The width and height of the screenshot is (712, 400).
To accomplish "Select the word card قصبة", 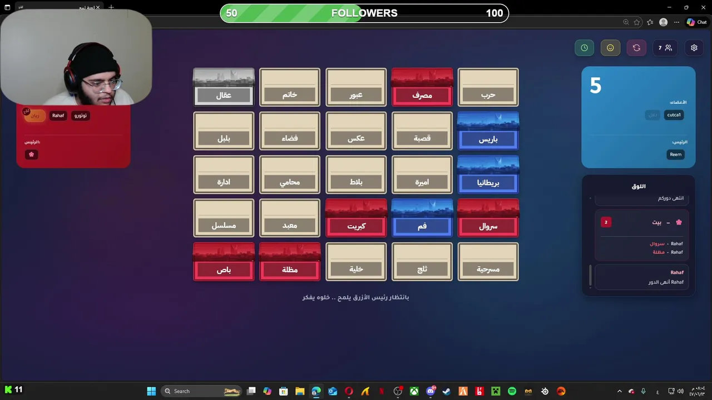I will pos(422,131).
